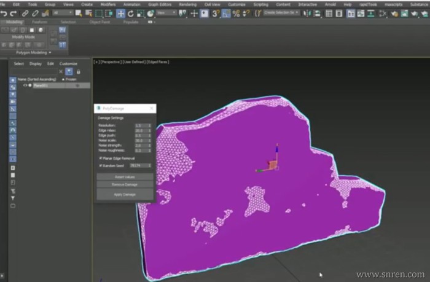Click the Undo arrow icon
This screenshot has height=282, width=430.
coord(4,13)
